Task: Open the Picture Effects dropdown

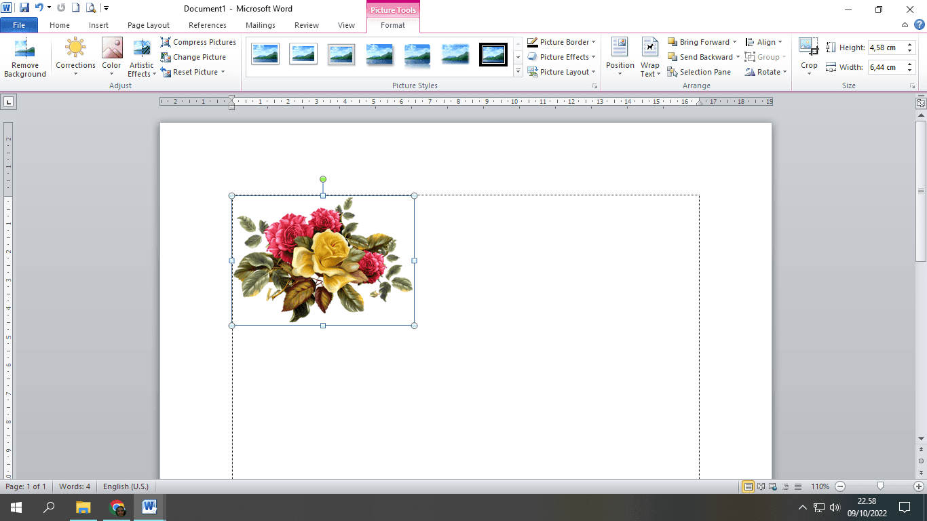Action: pos(594,57)
